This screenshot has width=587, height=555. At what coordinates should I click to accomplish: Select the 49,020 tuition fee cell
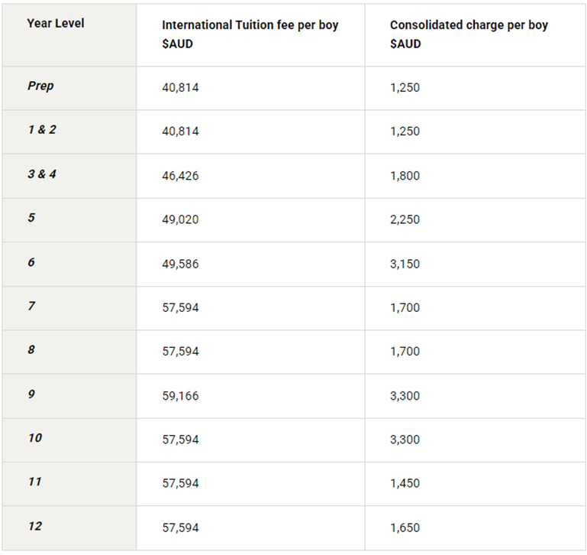coord(180,219)
